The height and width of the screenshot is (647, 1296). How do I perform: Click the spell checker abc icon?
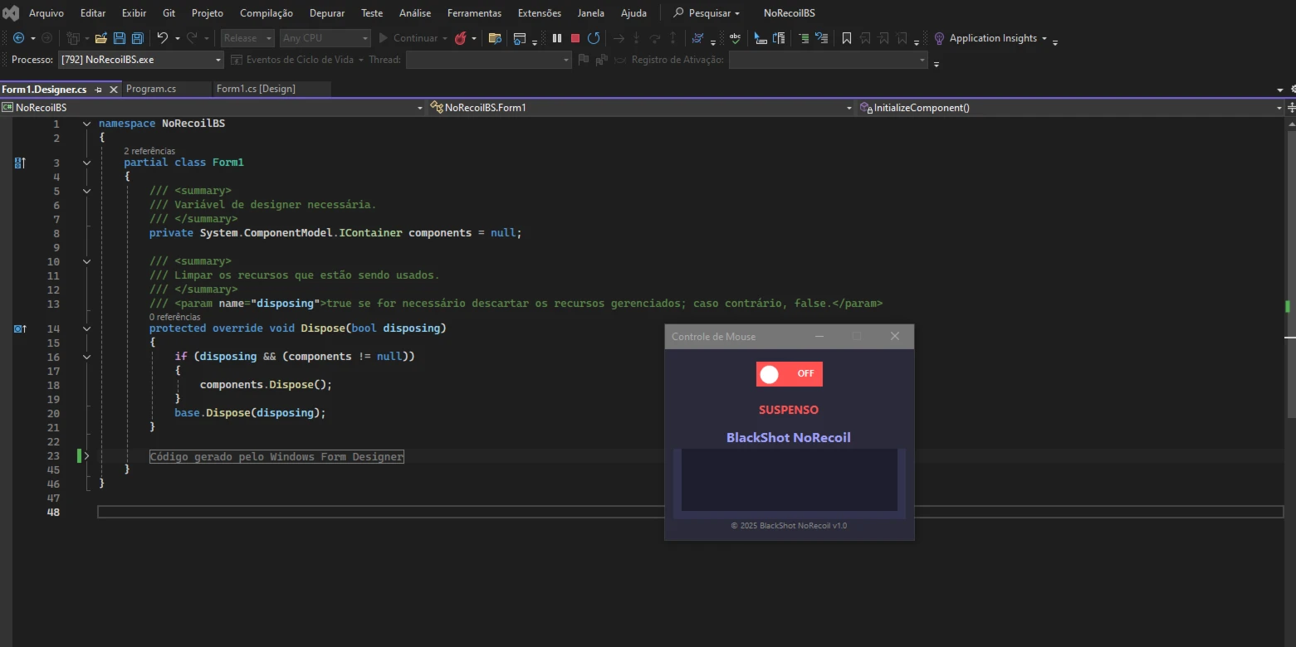[x=736, y=38]
